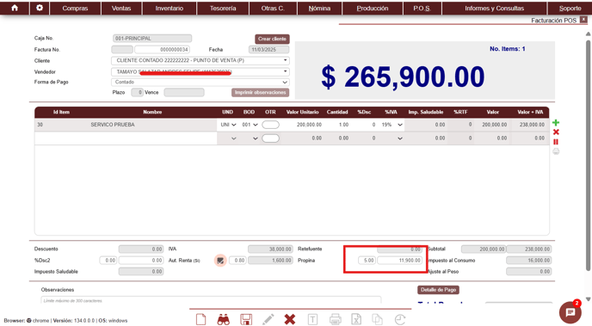Open the chat bubble with notification badge

pos(570,312)
